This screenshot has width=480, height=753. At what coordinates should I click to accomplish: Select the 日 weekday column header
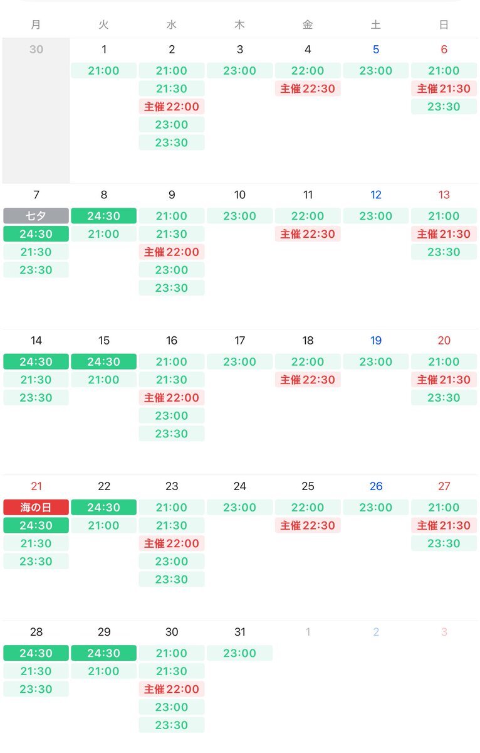point(444,24)
